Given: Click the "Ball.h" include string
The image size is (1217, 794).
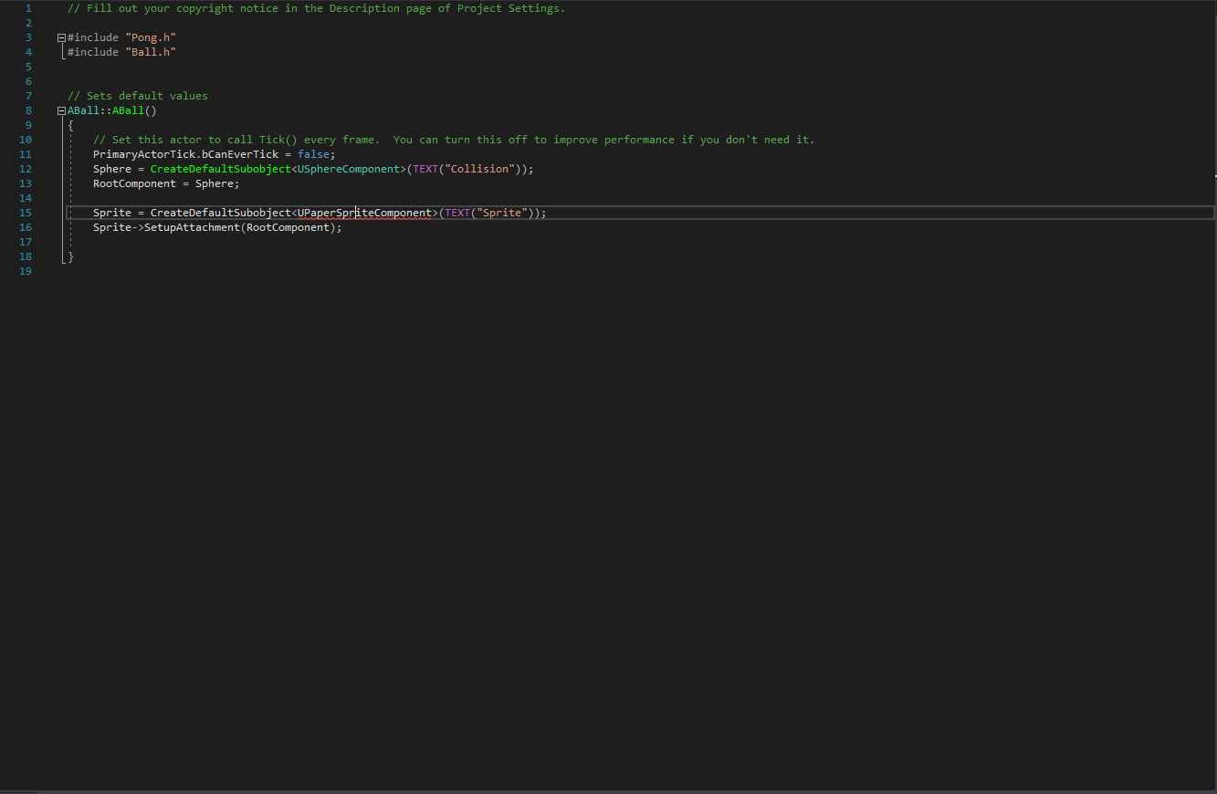Looking at the screenshot, I should 151,52.
